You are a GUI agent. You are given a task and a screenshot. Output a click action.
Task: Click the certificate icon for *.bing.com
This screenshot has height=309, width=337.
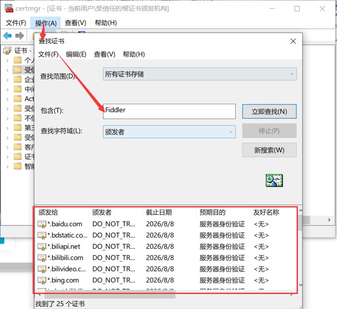coord(42,281)
